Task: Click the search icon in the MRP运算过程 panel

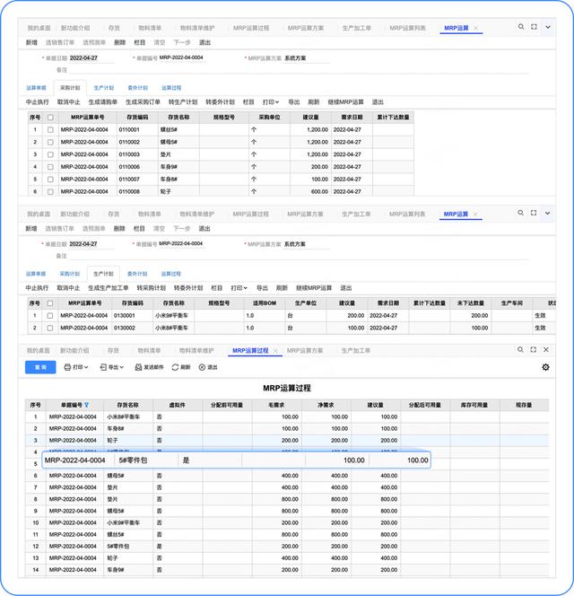Action: 520,349
